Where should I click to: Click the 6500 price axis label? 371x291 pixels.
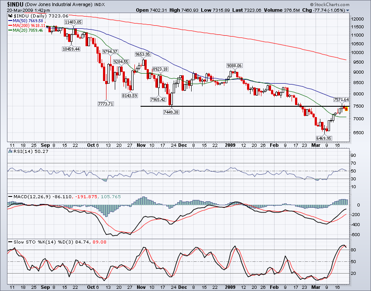[358, 133]
